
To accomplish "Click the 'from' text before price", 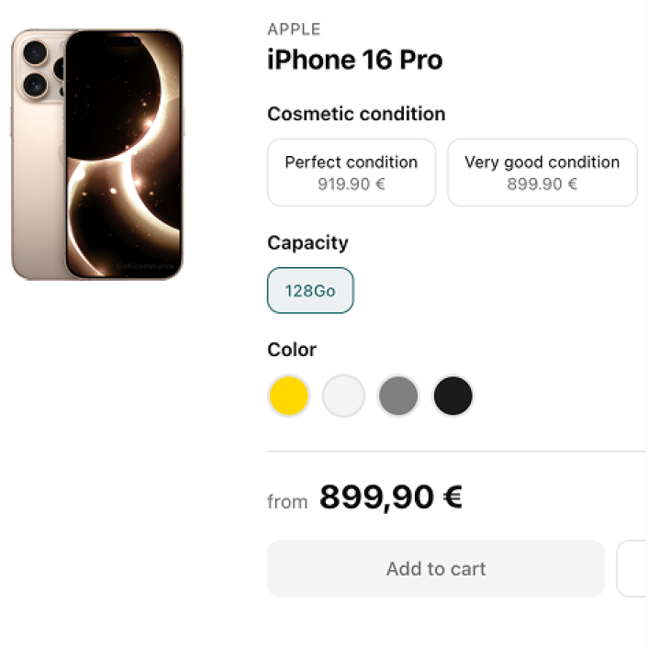I will (287, 502).
